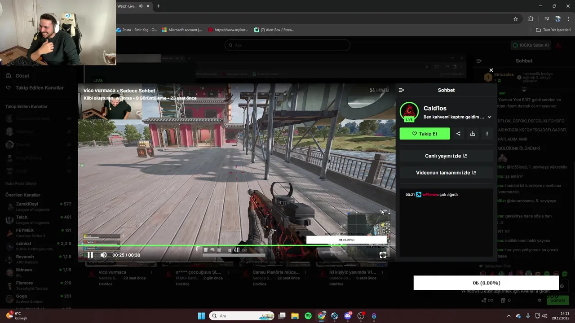Open Posta - Emir Koç bookmark
Image resolution: width=575 pixels, height=323 pixels.
137,30
